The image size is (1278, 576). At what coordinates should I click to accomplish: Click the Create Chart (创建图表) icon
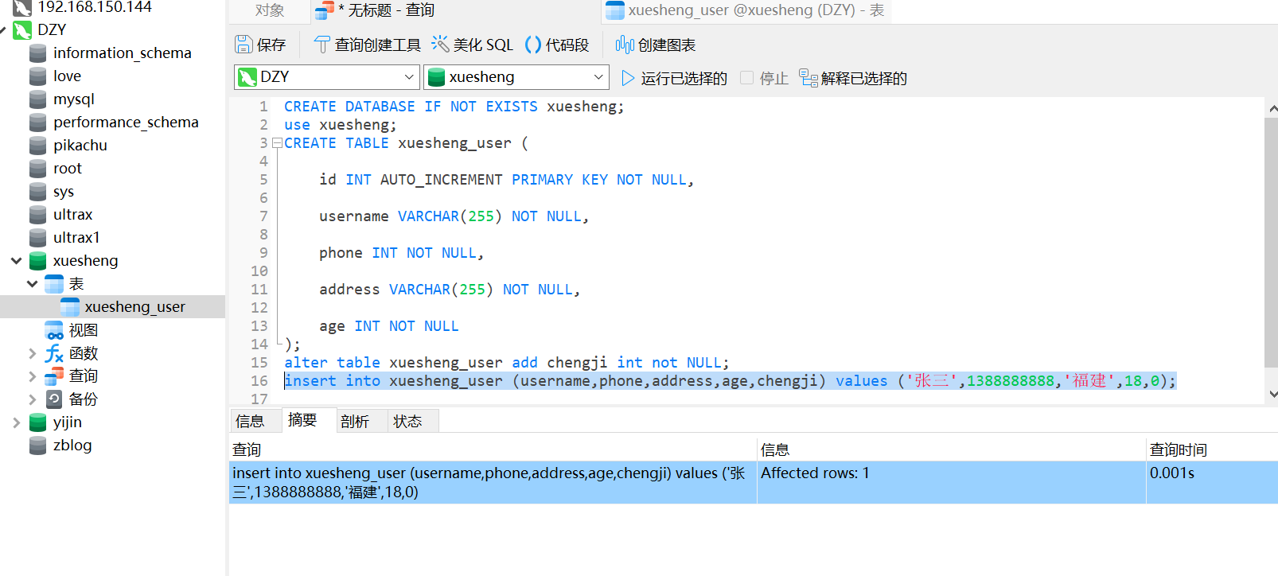(625, 45)
